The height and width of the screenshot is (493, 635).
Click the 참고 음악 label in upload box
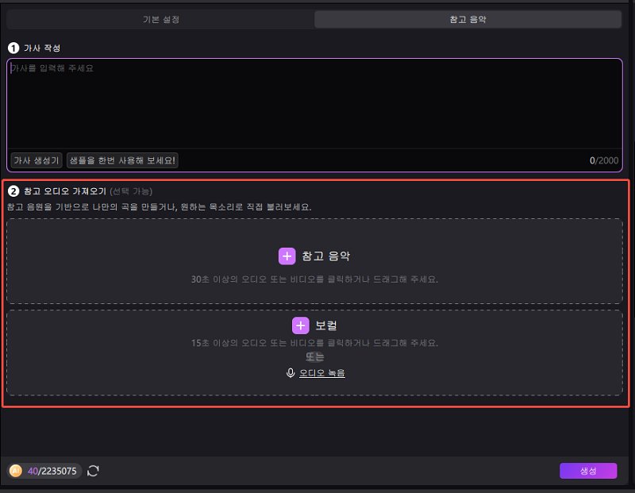click(326, 256)
